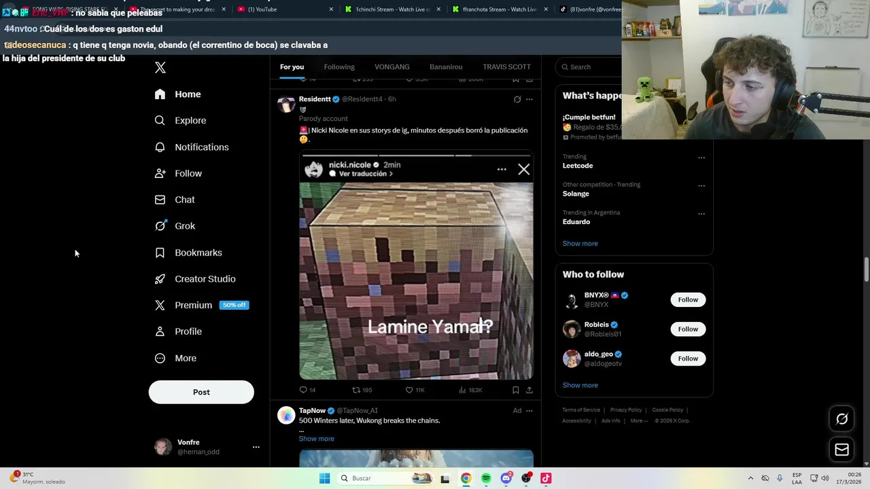
Task: Open options for the Solange trend
Action: (701, 185)
